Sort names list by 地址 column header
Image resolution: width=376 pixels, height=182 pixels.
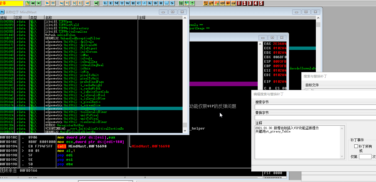7,18
